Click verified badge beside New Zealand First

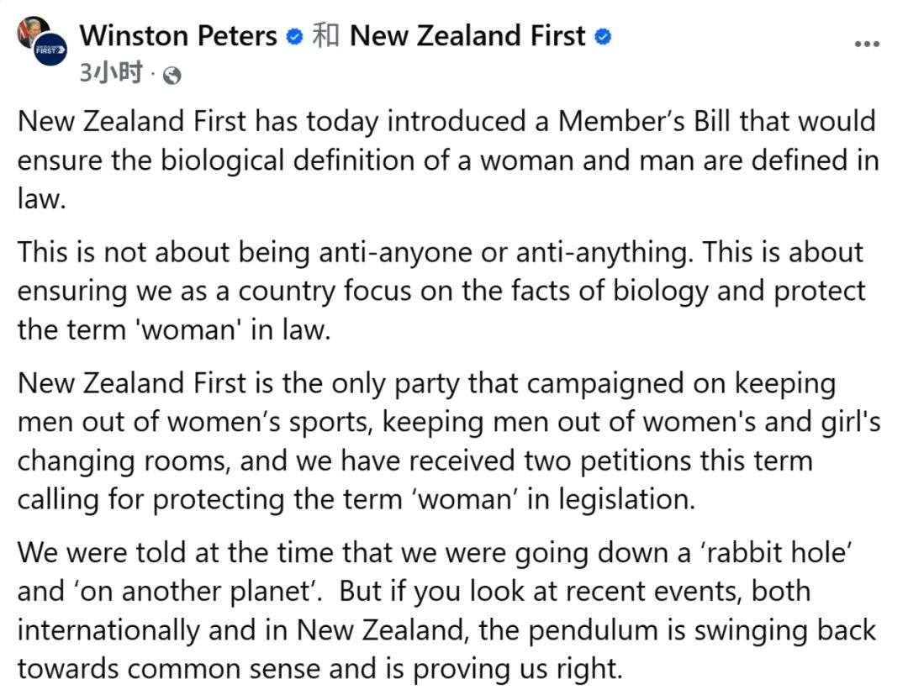click(603, 37)
